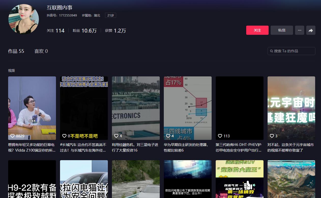
Task: Open the 宠你的大魔王 SUV video thumbnail
Action: tap(240, 179)
